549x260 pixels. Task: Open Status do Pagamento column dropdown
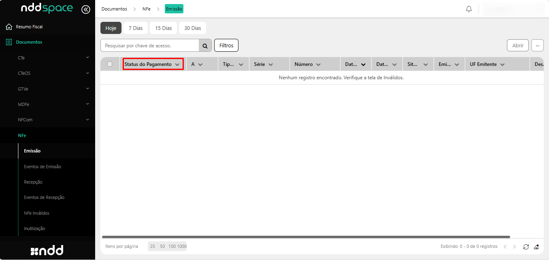[x=177, y=64]
